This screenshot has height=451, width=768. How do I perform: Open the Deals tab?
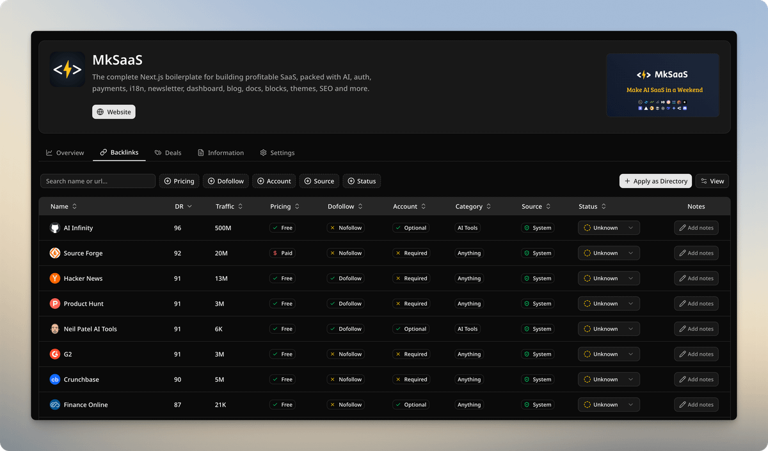[168, 153]
